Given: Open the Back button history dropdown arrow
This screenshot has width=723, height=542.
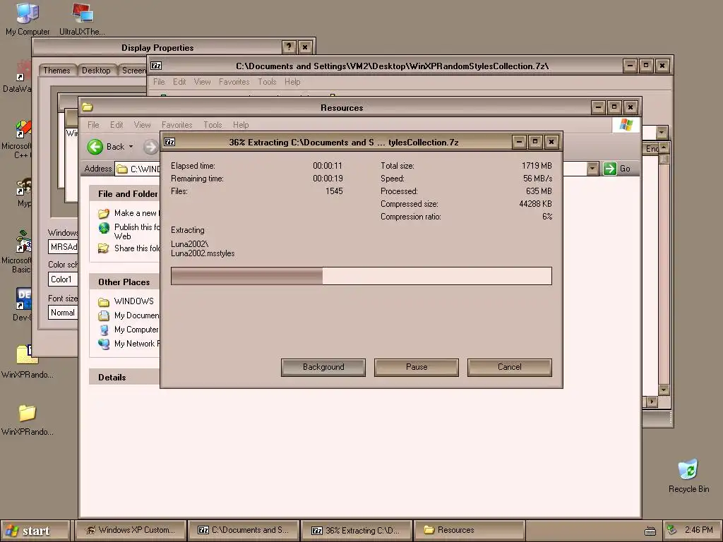Looking at the screenshot, I should (x=131, y=147).
